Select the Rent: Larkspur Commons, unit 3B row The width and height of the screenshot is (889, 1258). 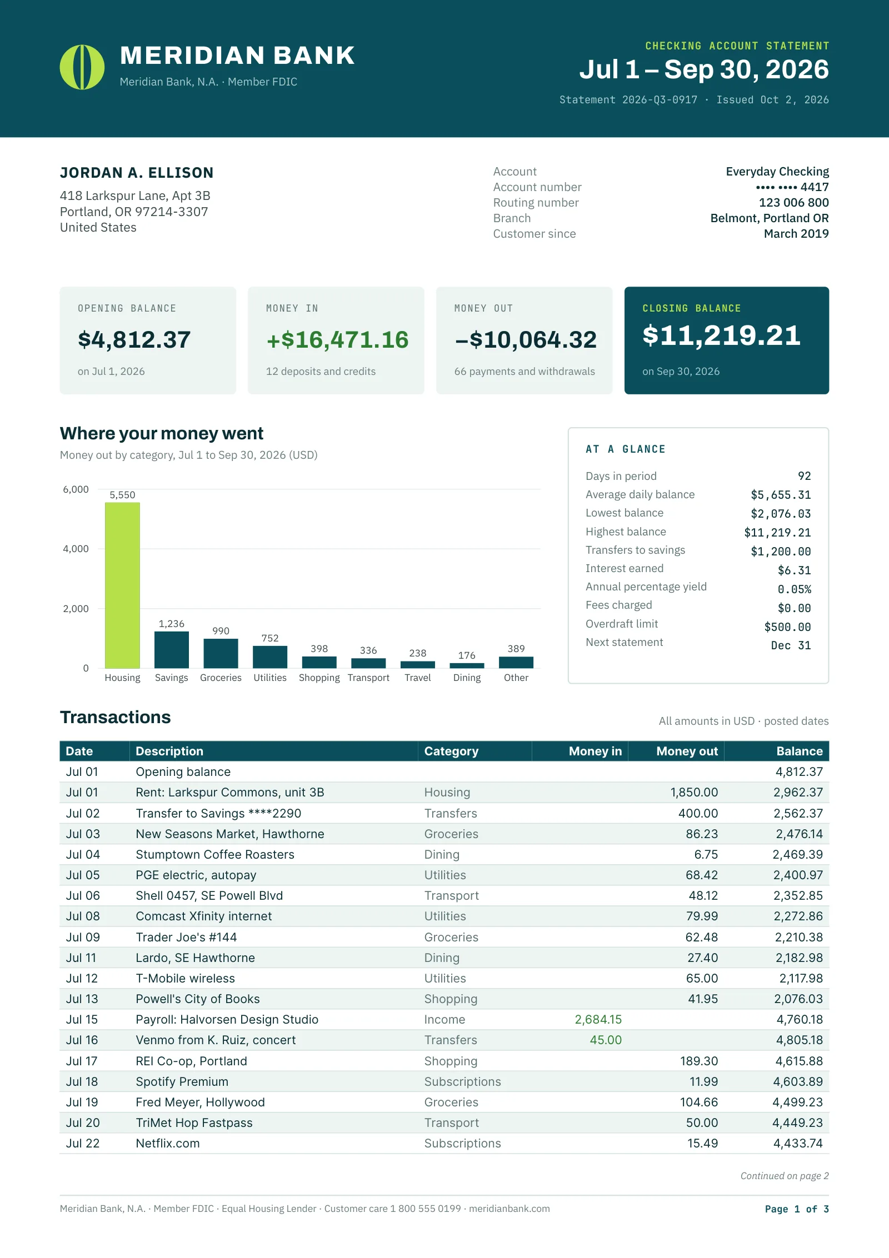(444, 792)
